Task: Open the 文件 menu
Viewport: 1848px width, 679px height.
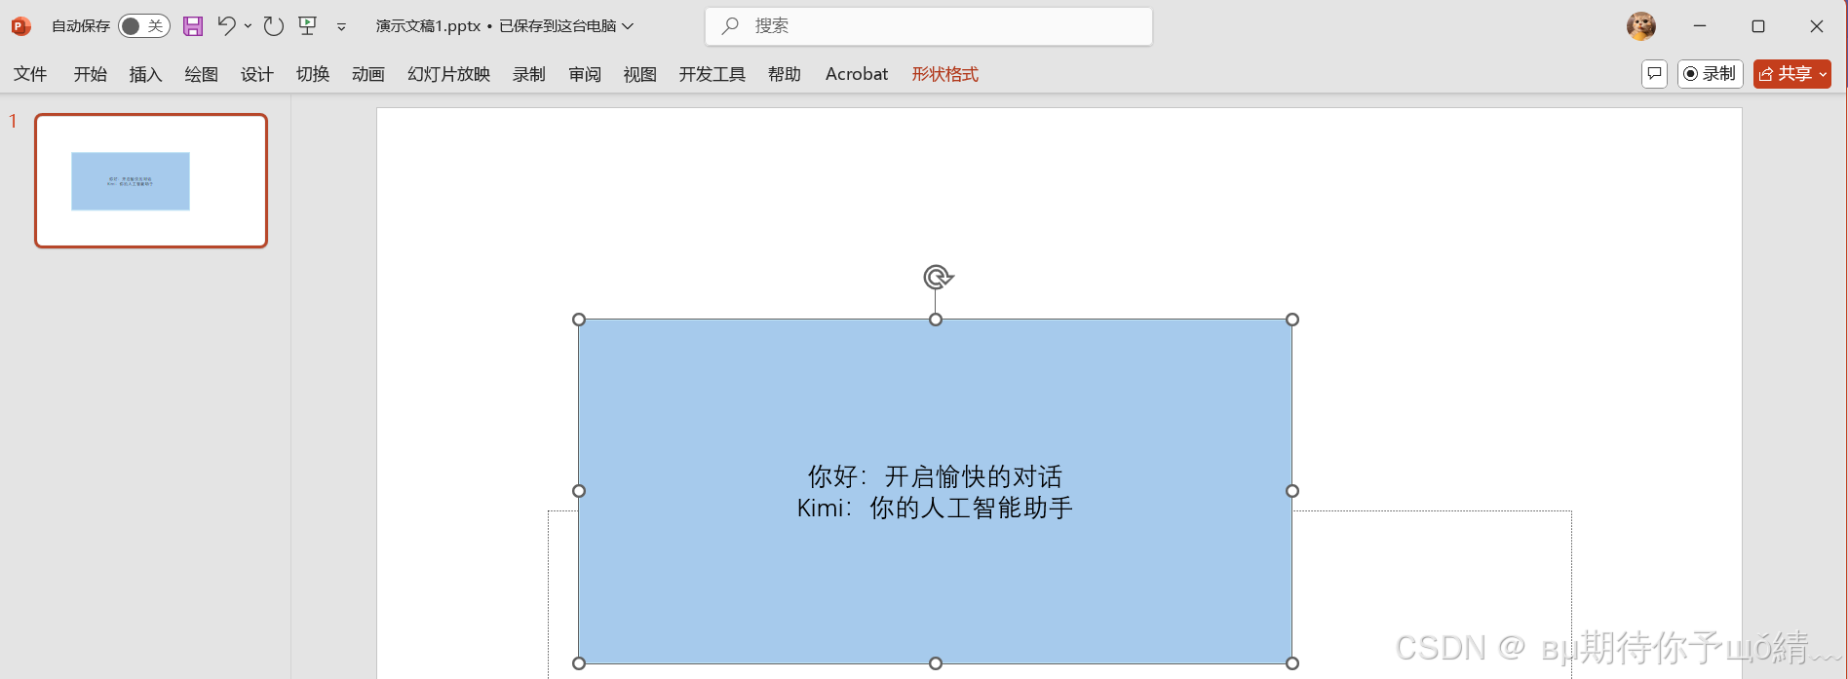Action: coord(30,74)
